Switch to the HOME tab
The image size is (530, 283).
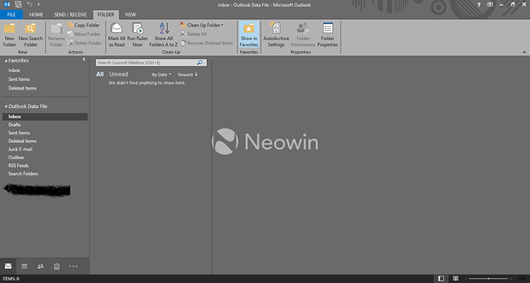[x=36, y=15]
